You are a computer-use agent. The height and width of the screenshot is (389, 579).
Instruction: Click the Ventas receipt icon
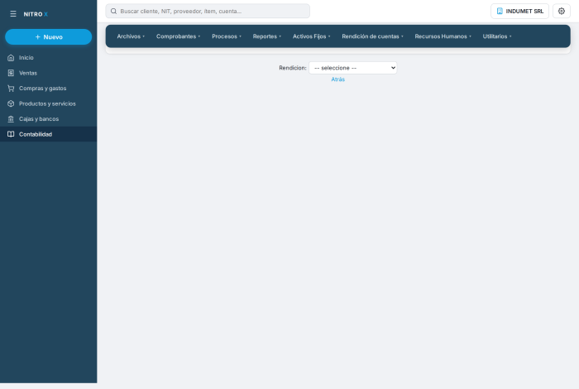pyautogui.click(x=11, y=73)
